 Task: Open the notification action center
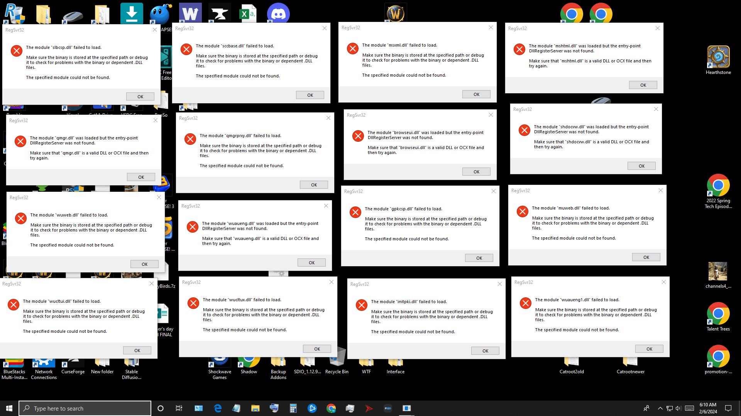728,408
